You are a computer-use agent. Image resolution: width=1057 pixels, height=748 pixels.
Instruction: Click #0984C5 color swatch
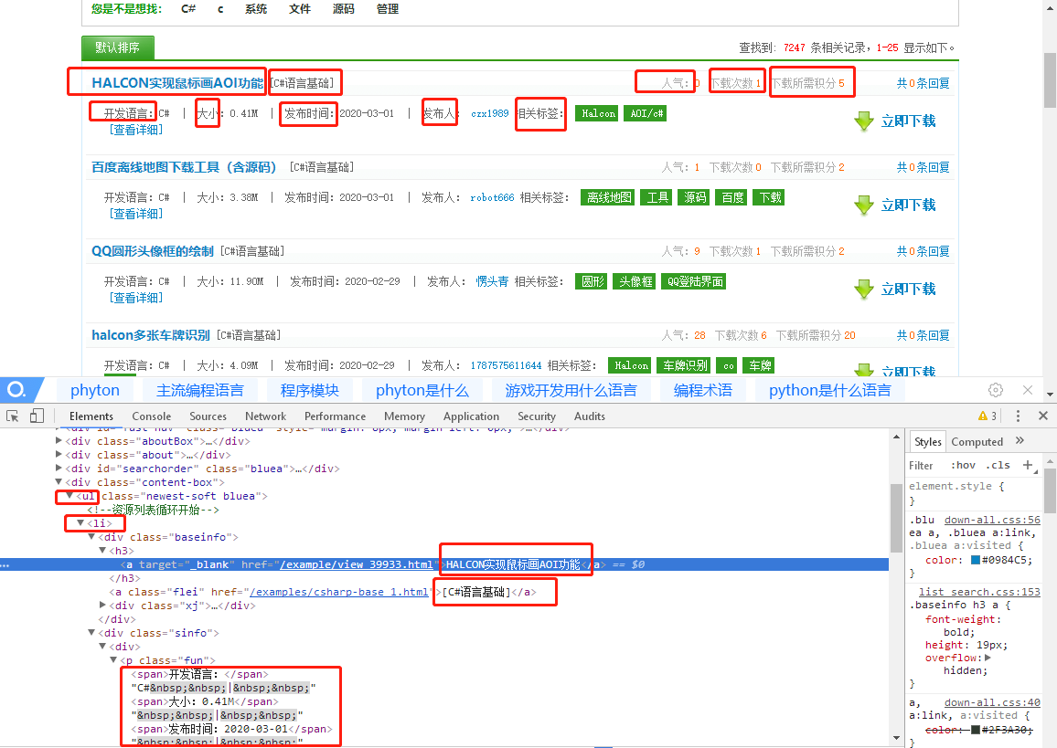(x=975, y=560)
